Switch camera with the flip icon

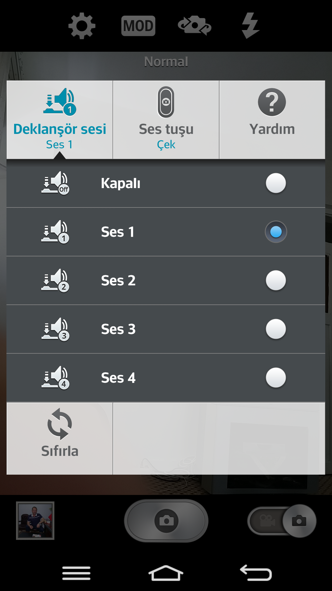tap(195, 25)
